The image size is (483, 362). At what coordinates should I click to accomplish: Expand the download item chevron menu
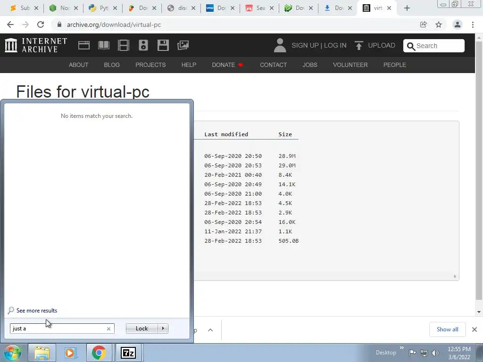[210, 330]
